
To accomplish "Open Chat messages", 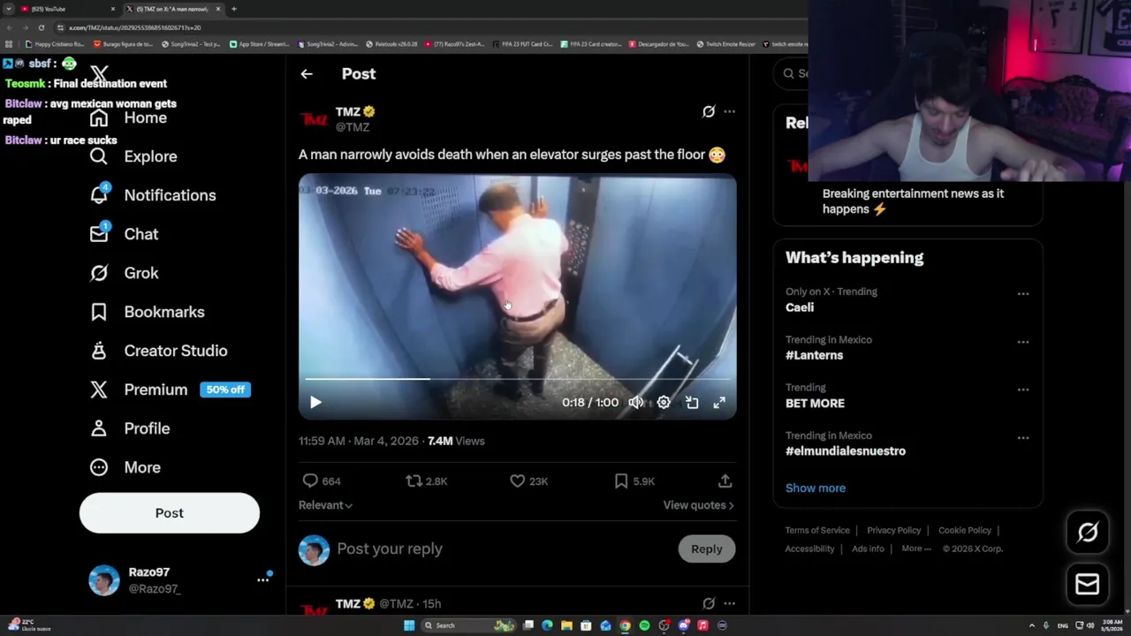I will 124,234.
